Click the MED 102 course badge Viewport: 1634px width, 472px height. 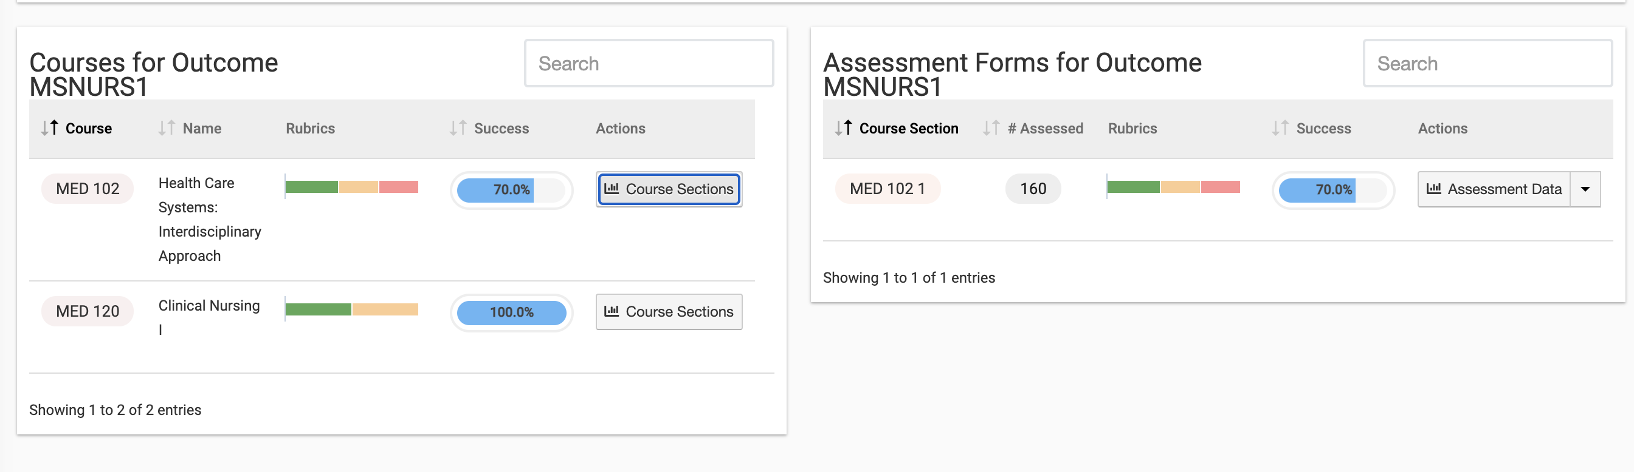pos(88,189)
